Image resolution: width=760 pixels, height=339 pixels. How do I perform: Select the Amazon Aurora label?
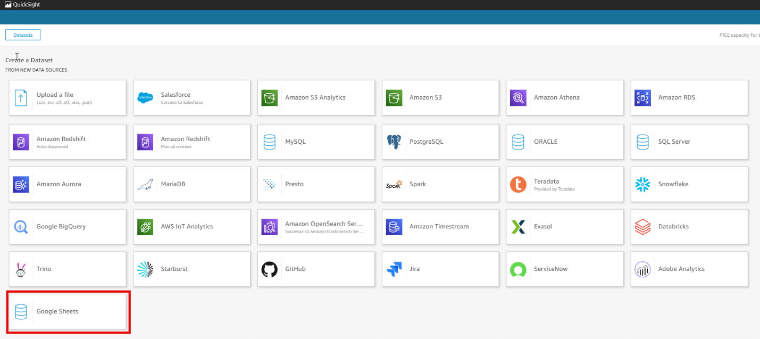tap(59, 184)
